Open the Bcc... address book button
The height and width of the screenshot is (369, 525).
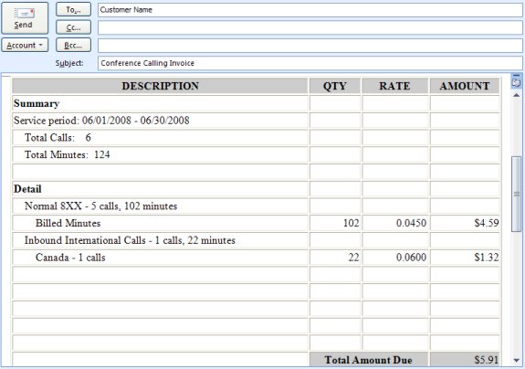click(x=73, y=45)
